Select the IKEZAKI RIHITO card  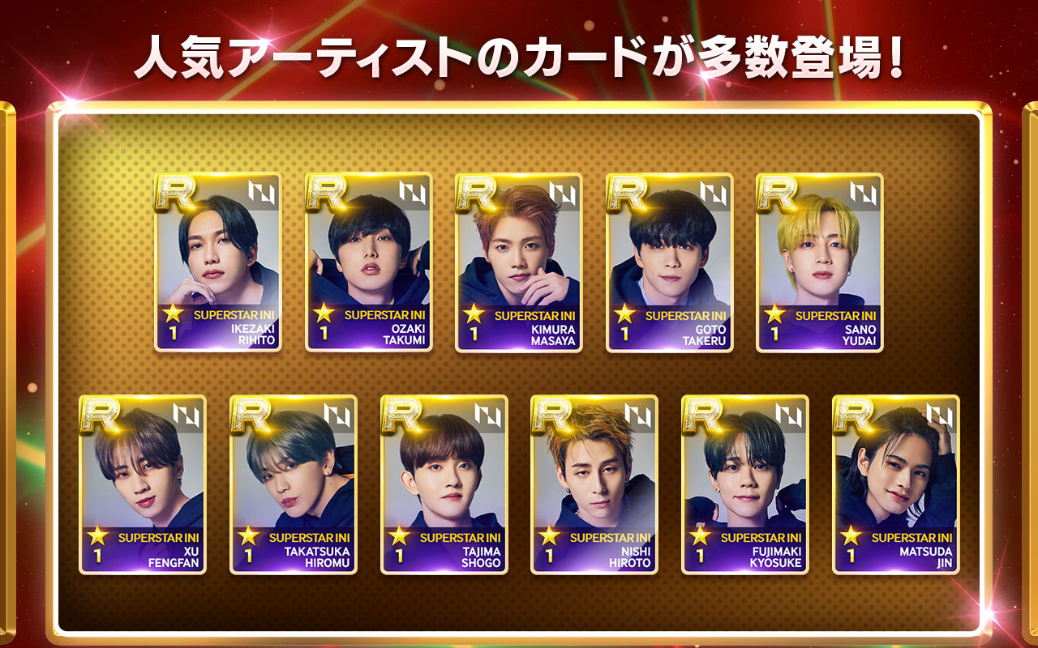(x=218, y=262)
